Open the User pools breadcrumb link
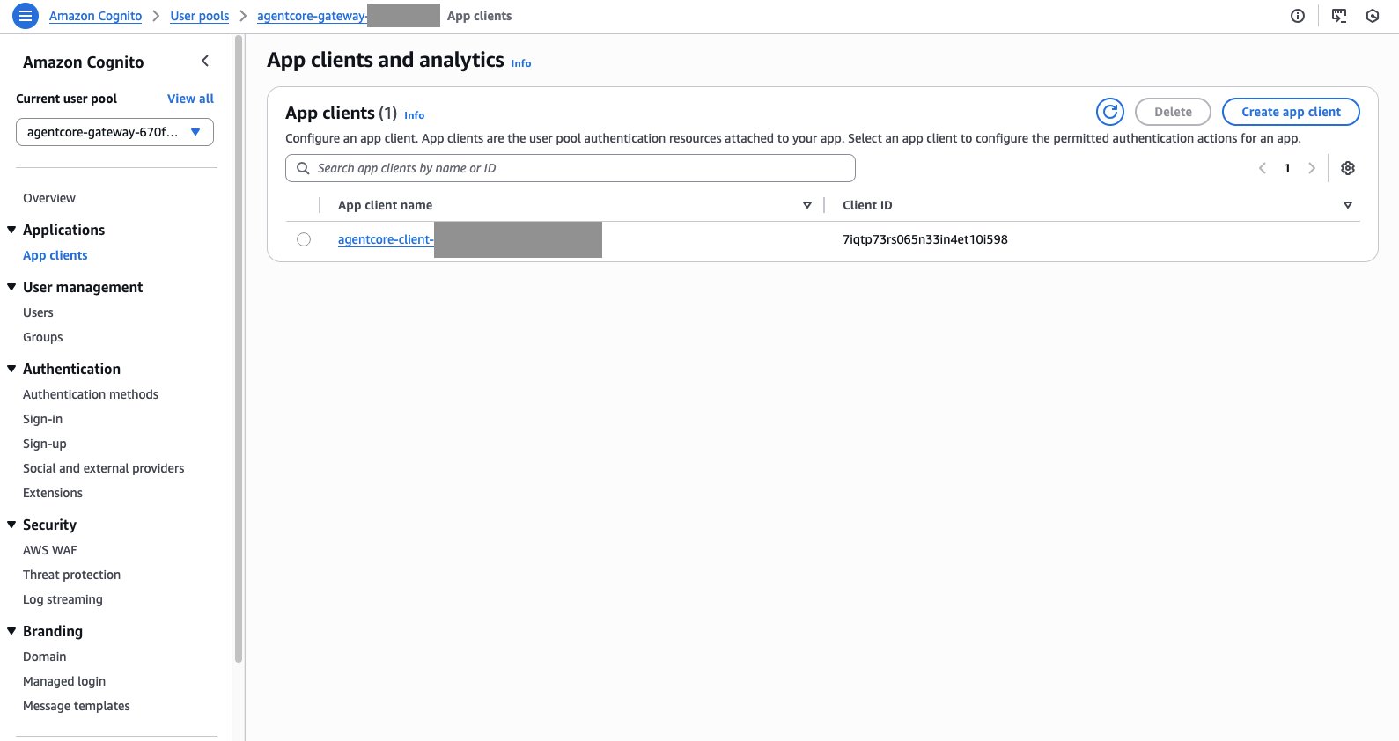The width and height of the screenshot is (1399, 741). tap(199, 16)
